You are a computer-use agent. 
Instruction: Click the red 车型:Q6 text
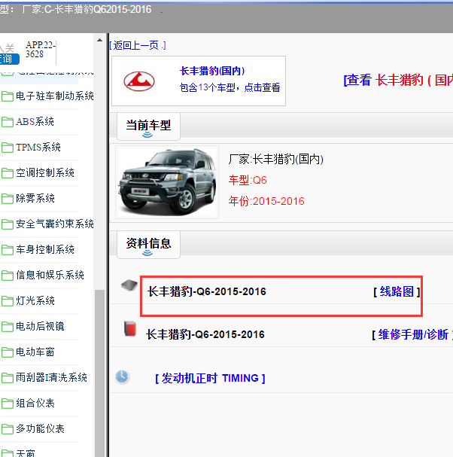click(x=248, y=181)
